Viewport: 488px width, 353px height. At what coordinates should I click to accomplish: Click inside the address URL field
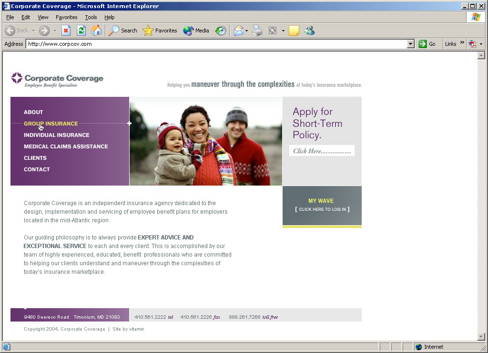(214, 44)
